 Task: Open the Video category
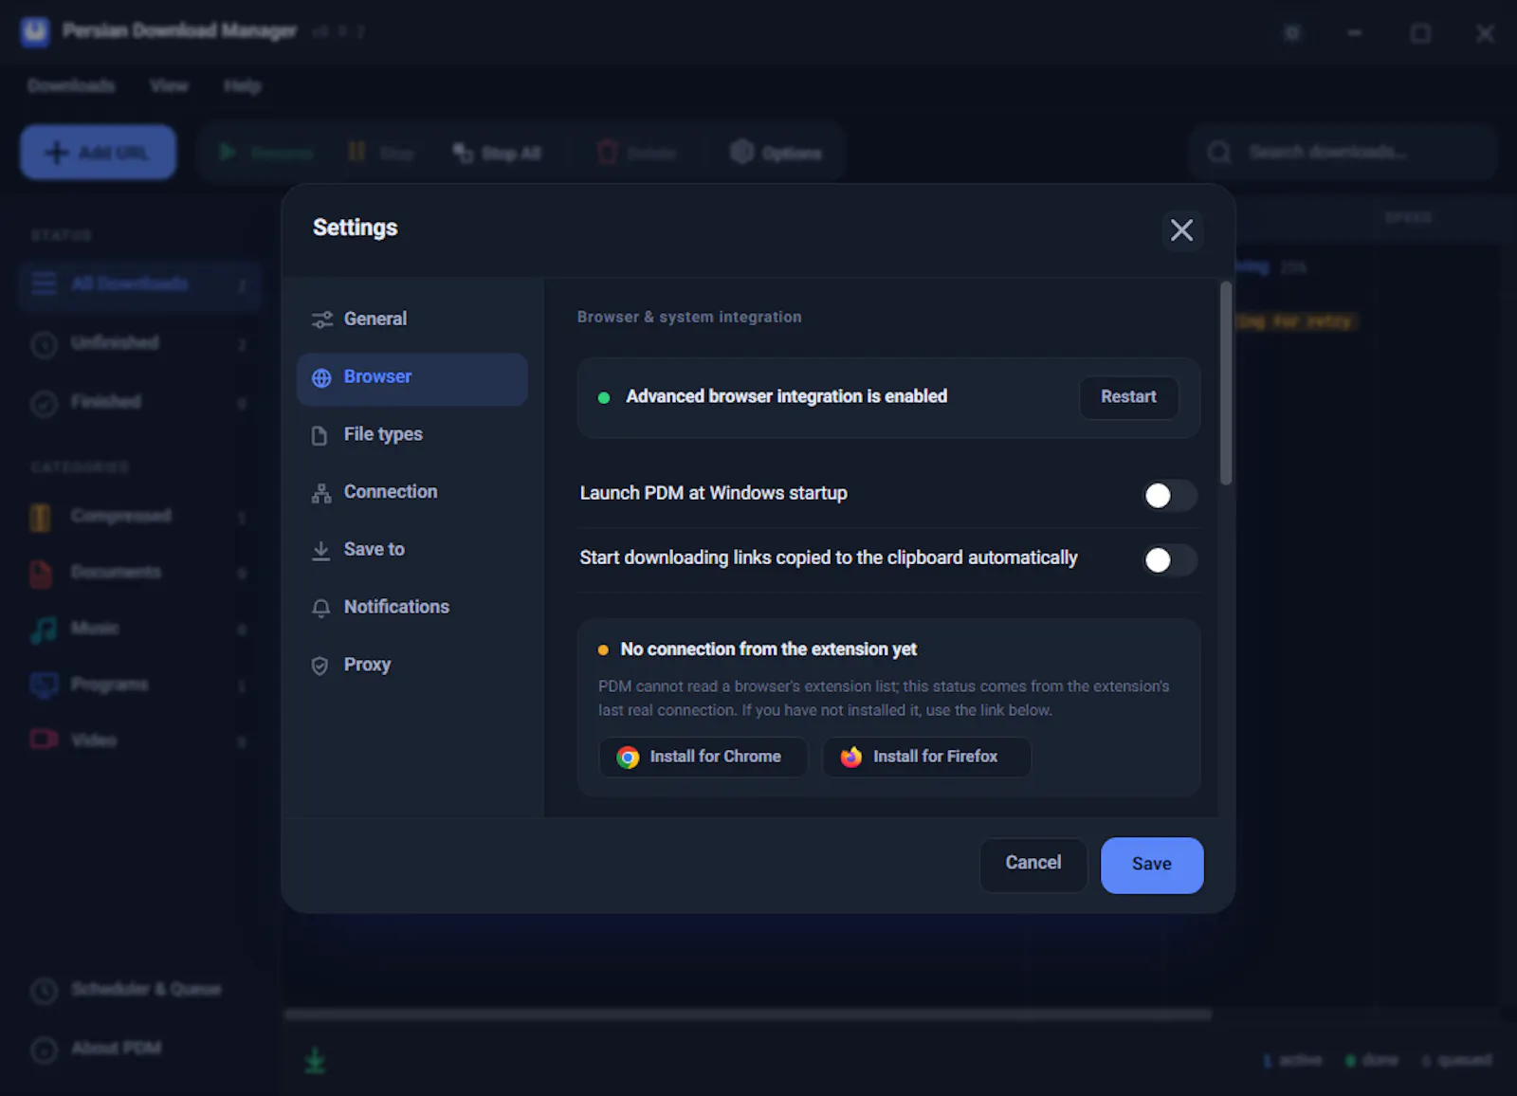click(x=138, y=740)
